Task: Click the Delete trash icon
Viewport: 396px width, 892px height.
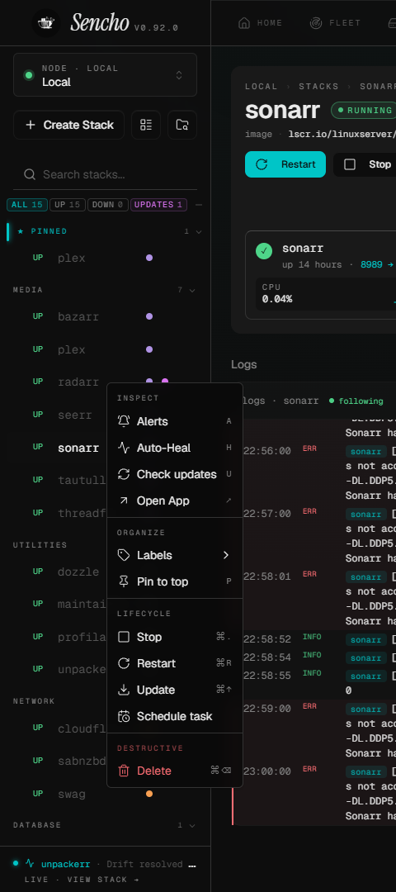Action: 123,771
